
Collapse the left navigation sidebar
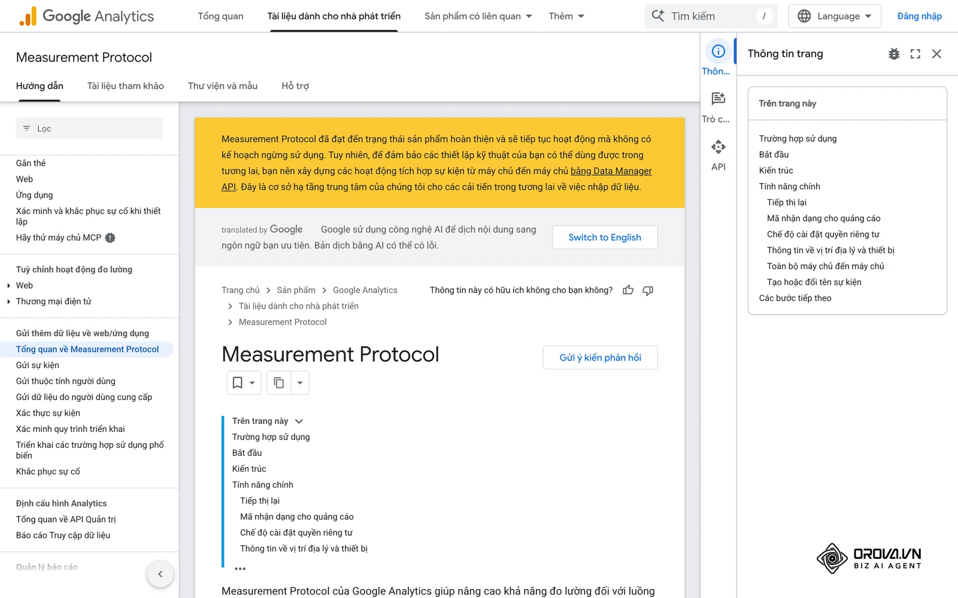[160, 574]
